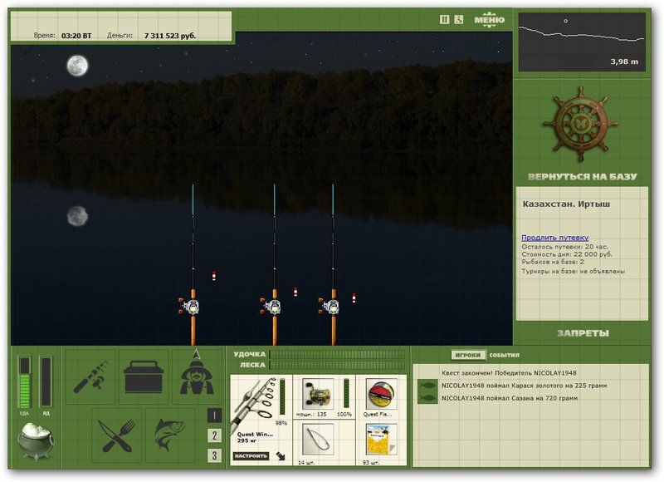Click the right fishing rod's reel
Screen dimensions: 664x482
click(x=330, y=307)
